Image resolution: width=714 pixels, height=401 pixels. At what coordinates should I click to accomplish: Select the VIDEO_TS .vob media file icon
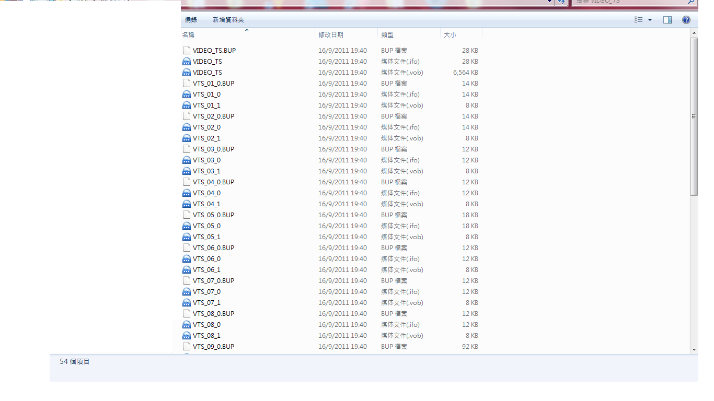point(187,73)
